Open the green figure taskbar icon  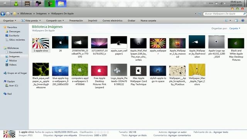point(16,3)
